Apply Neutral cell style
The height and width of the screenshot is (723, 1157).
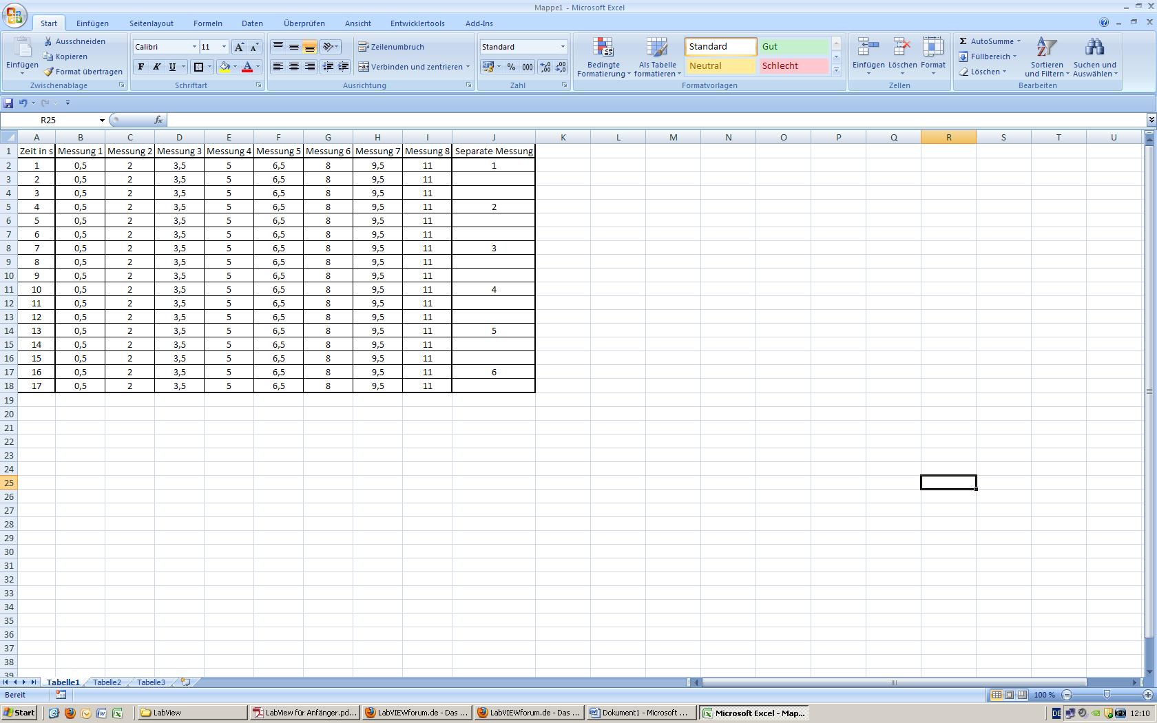(721, 66)
